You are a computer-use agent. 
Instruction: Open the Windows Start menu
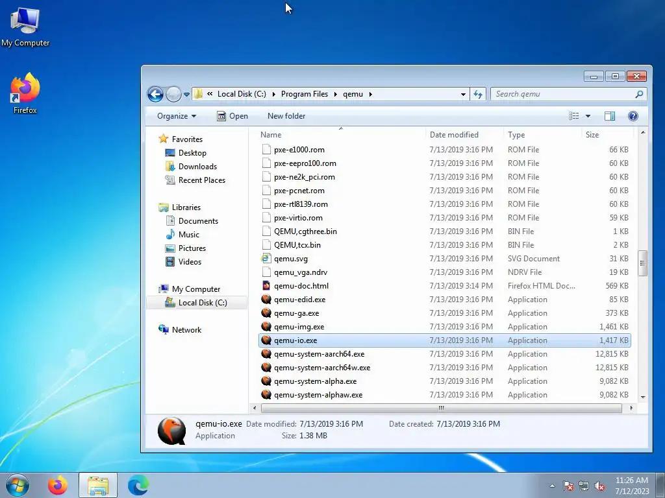tap(18, 485)
